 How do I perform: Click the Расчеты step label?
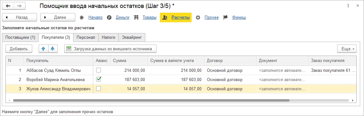tap(181, 17)
